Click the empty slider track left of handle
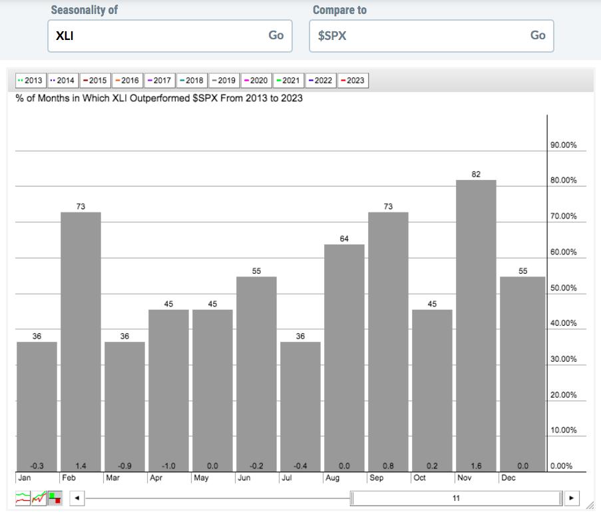This screenshot has height=517, width=601. (x=218, y=498)
